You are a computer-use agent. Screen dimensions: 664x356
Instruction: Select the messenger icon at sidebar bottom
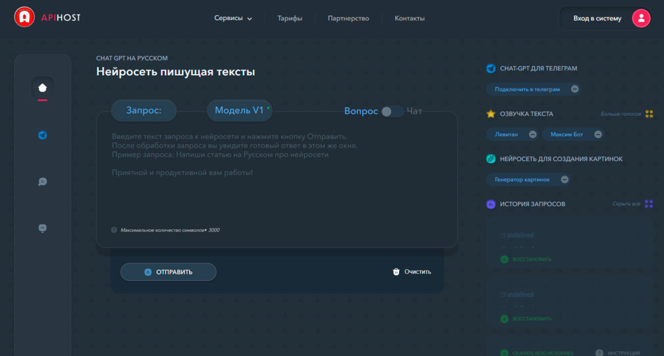(x=42, y=228)
